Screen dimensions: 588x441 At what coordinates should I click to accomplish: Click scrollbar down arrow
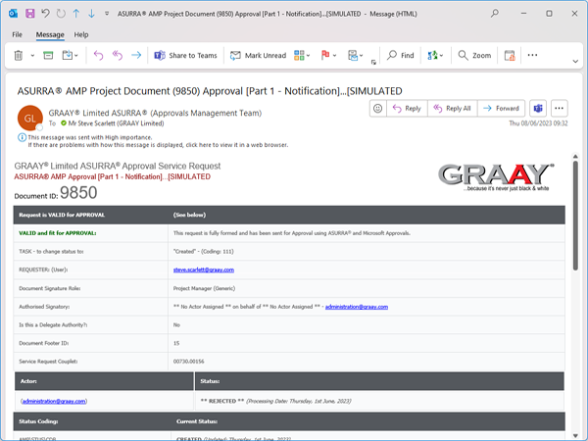coord(575,435)
